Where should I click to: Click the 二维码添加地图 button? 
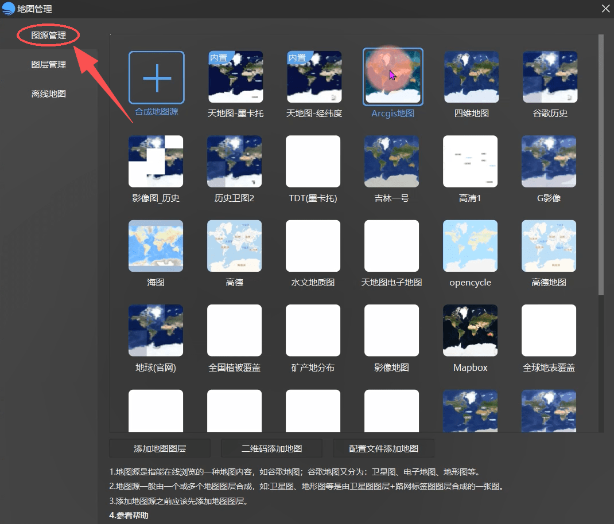coord(272,448)
